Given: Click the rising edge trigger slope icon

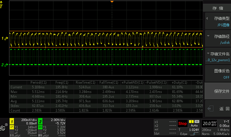Looking at the screenshot, I should click(194, 134).
